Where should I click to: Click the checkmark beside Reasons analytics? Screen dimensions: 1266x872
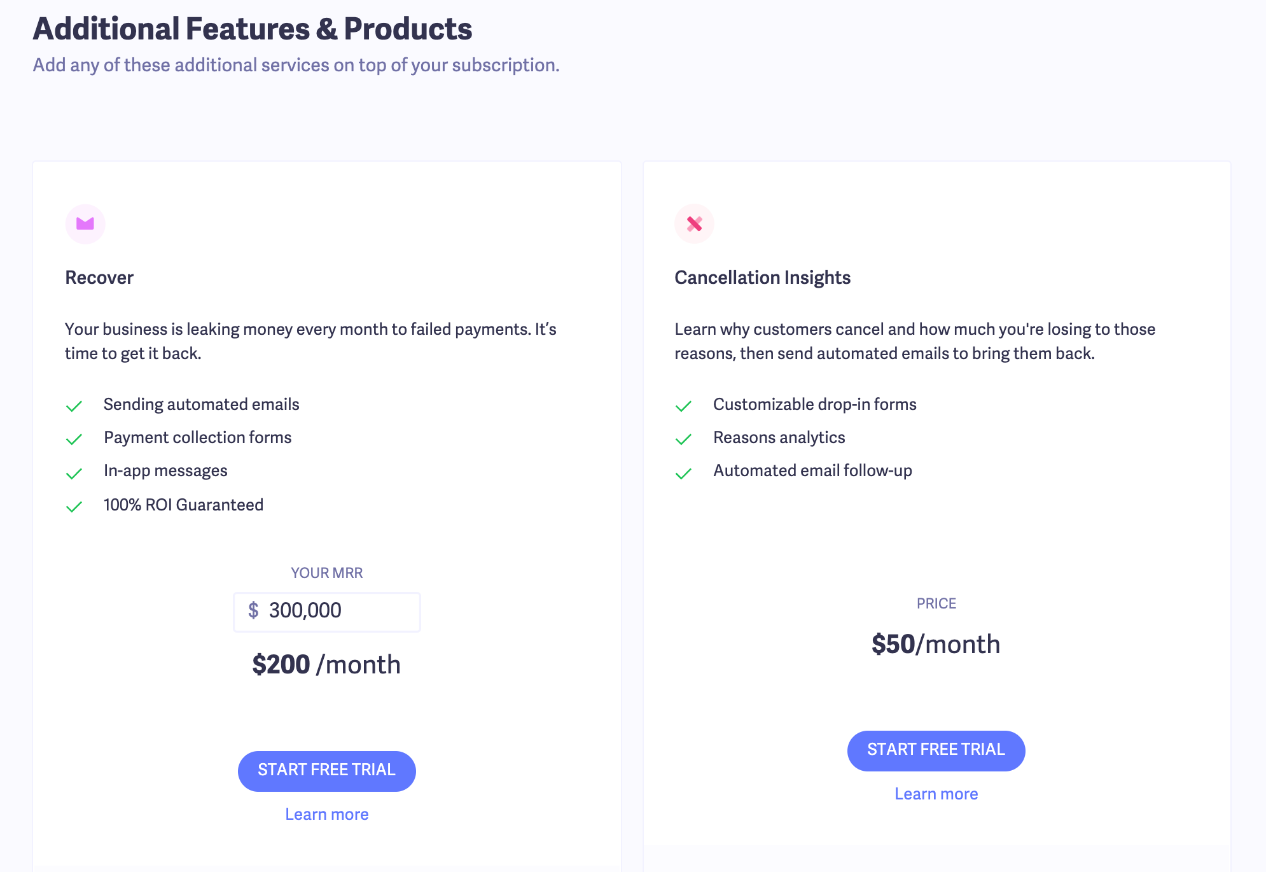[x=684, y=439]
